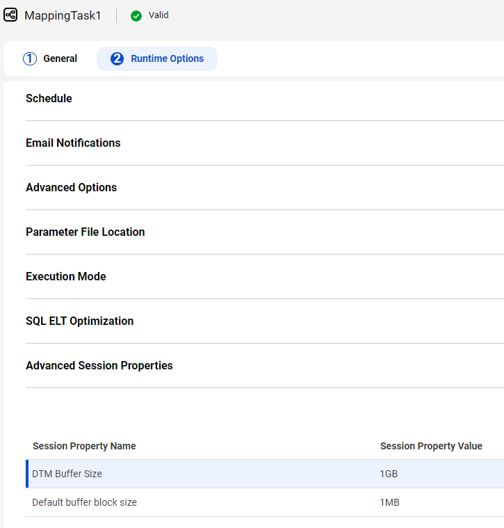Click the step 1 circle icon

coord(30,58)
